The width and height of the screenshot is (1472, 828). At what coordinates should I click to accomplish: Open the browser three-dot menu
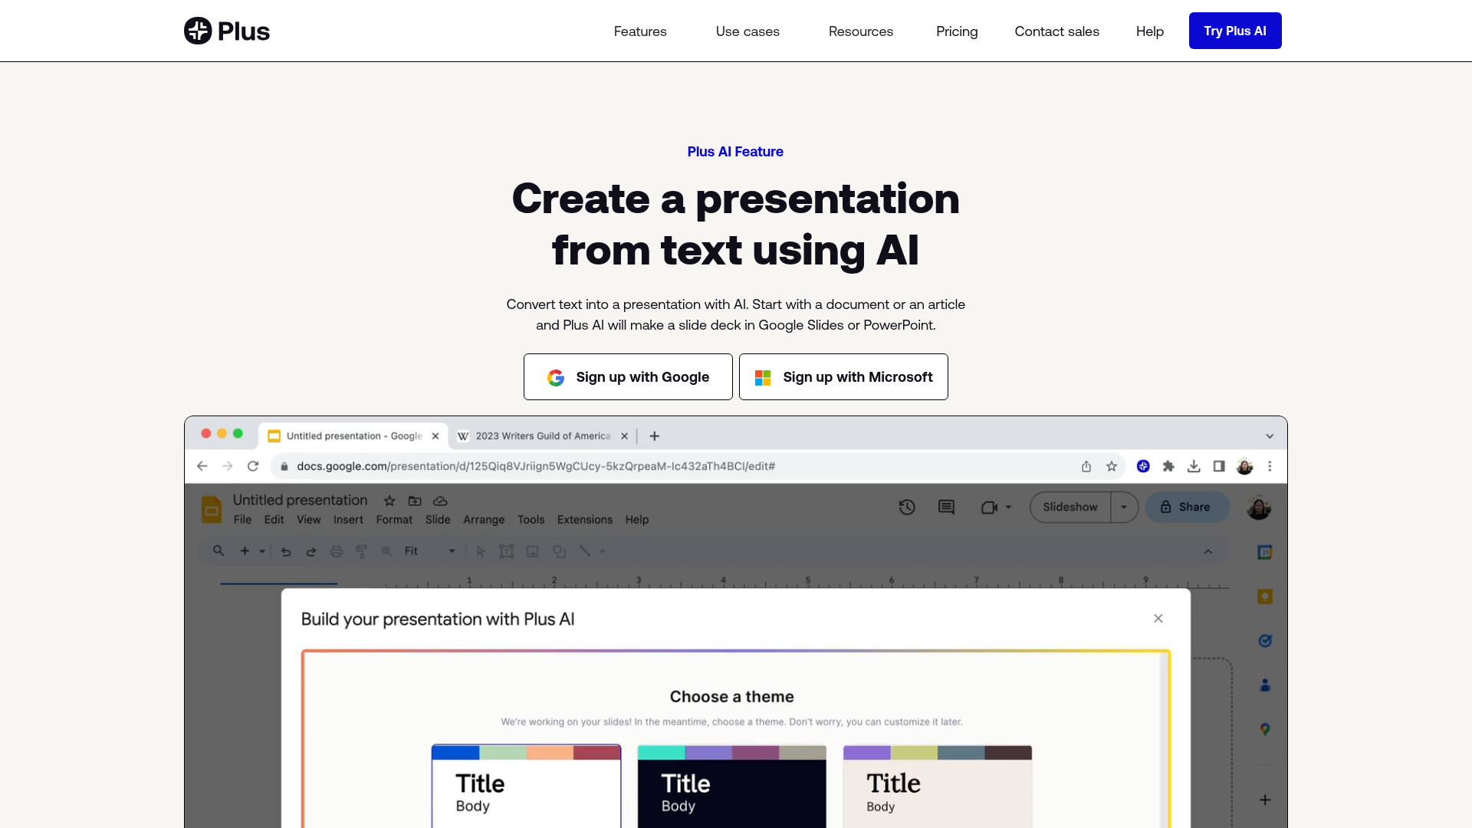click(1270, 466)
